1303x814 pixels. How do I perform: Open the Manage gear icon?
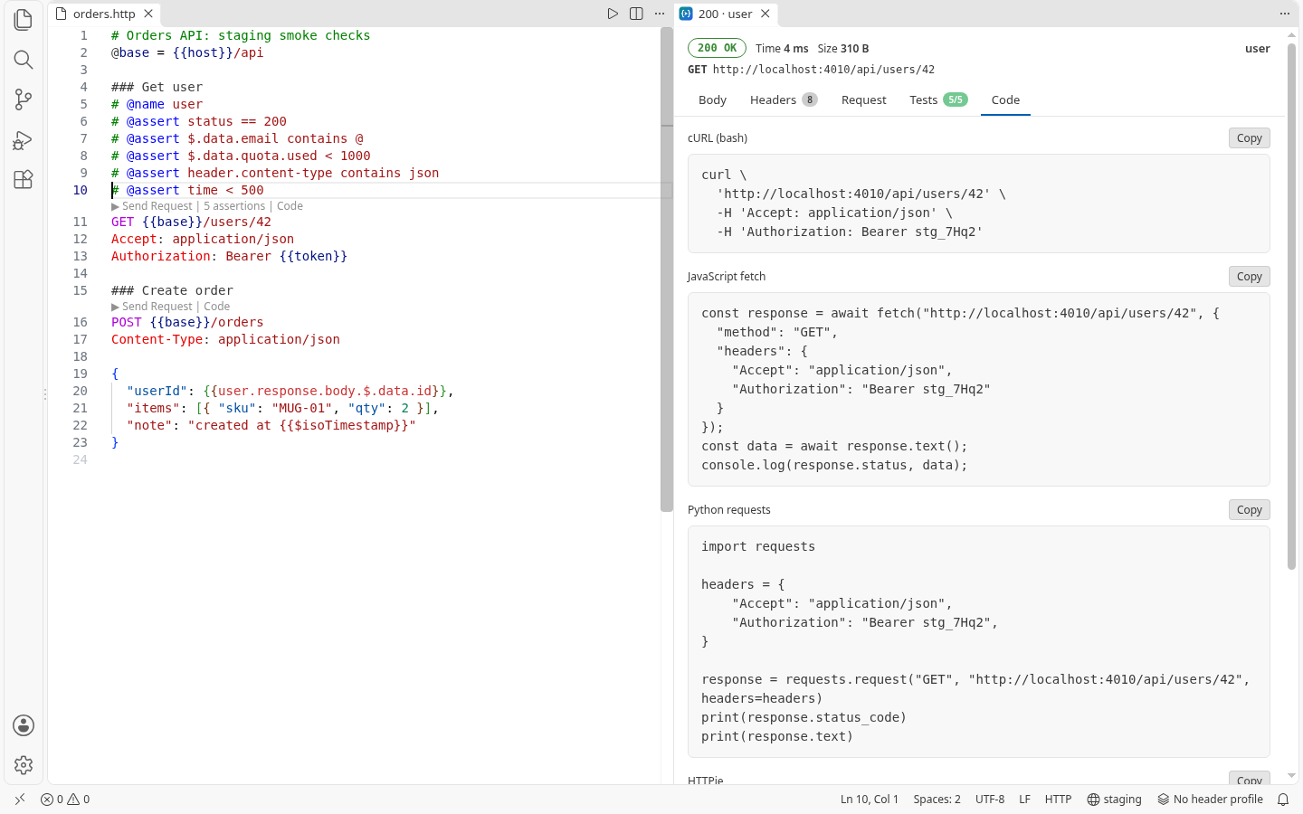[x=24, y=765]
